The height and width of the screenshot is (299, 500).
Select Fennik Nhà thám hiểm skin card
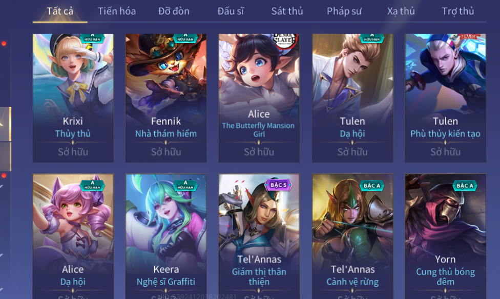point(166,98)
